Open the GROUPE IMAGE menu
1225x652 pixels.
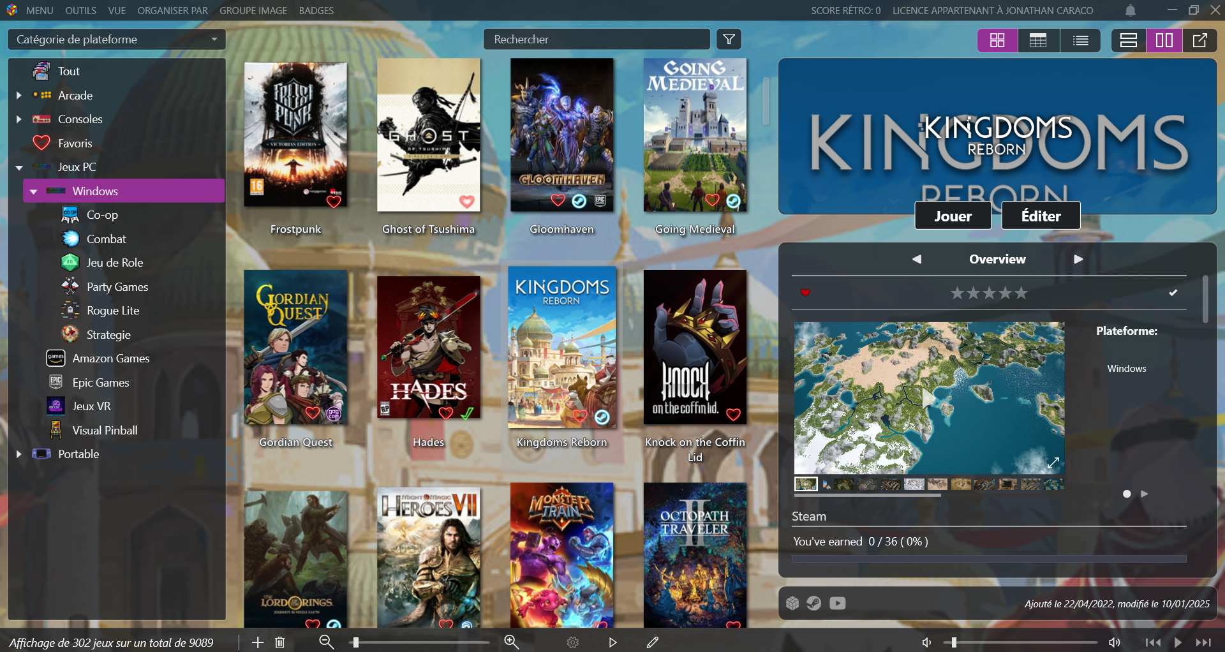click(253, 11)
